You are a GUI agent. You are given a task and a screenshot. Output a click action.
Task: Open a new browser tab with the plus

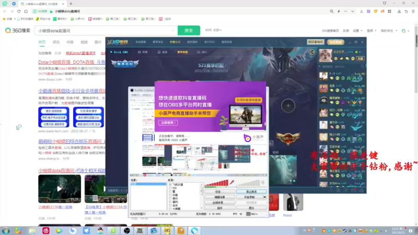point(71,4)
